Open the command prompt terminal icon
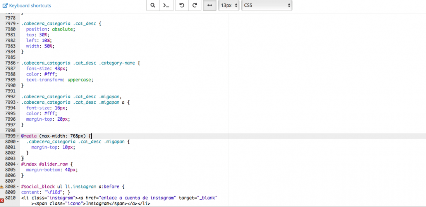Viewport: 426px width, 207px height. (166, 5)
